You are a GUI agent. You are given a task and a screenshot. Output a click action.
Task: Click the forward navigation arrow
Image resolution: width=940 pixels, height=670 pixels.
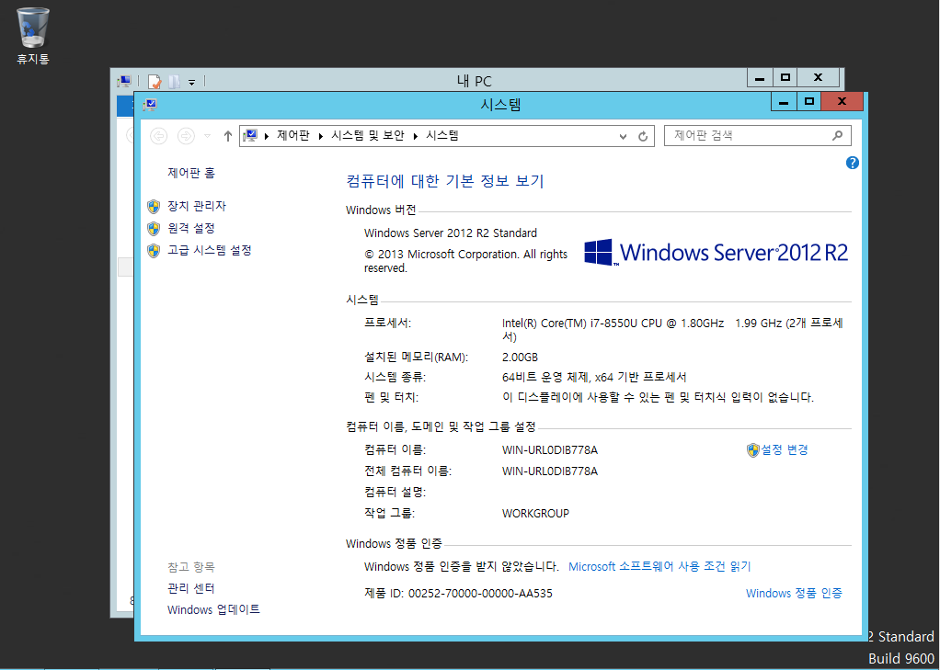187,136
